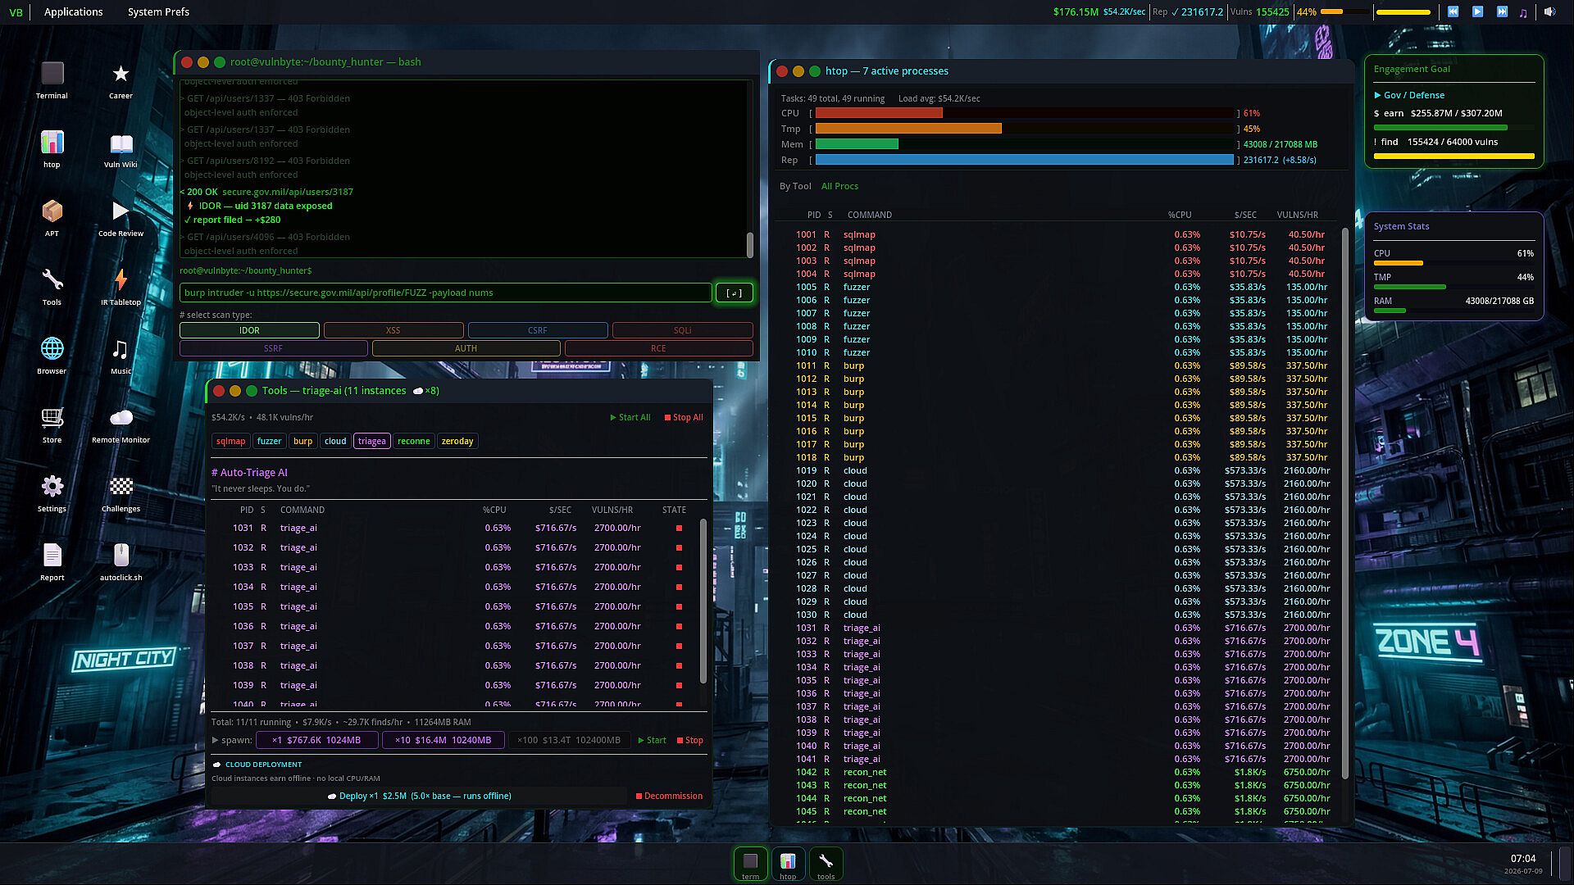Open the Report document icon

pos(52,562)
